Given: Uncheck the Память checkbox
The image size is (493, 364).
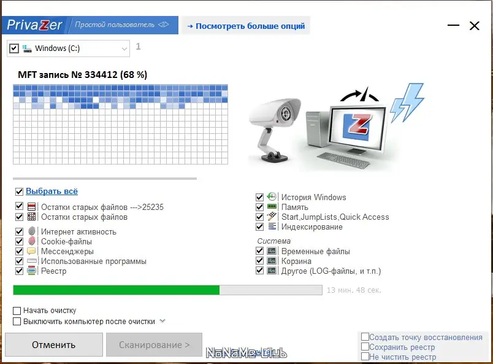Looking at the screenshot, I should tap(259, 207).
